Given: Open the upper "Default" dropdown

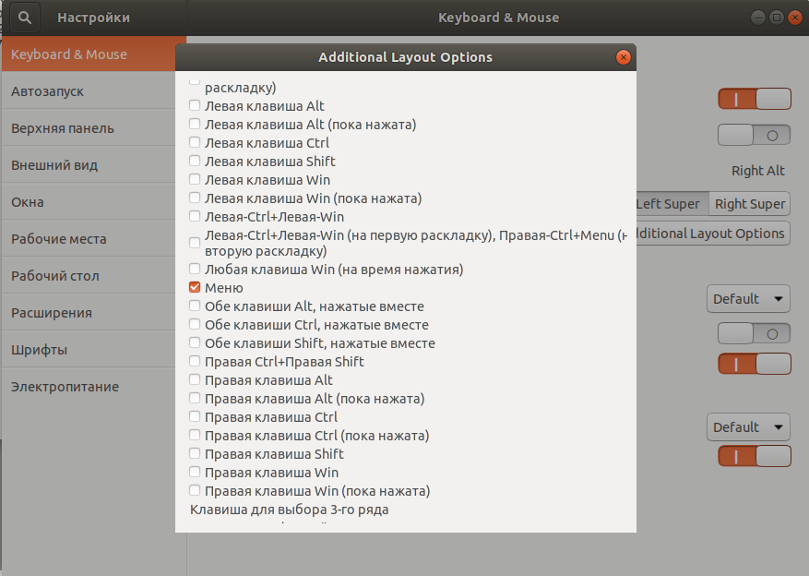Looking at the screenshot, I should click(x=747, y=298).
